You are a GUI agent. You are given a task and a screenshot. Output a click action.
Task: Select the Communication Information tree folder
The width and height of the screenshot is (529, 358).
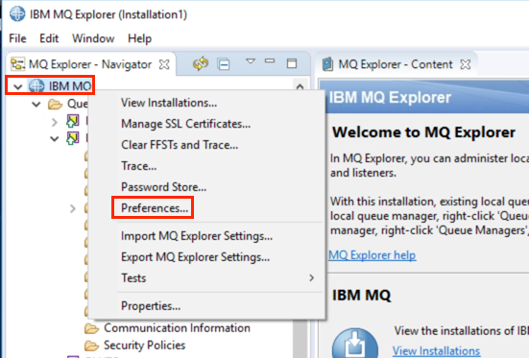tap(177, 327)
